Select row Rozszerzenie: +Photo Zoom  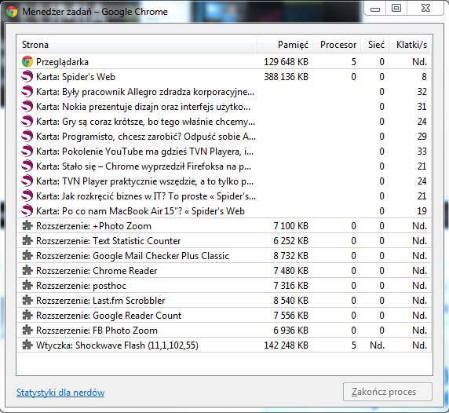224,225
